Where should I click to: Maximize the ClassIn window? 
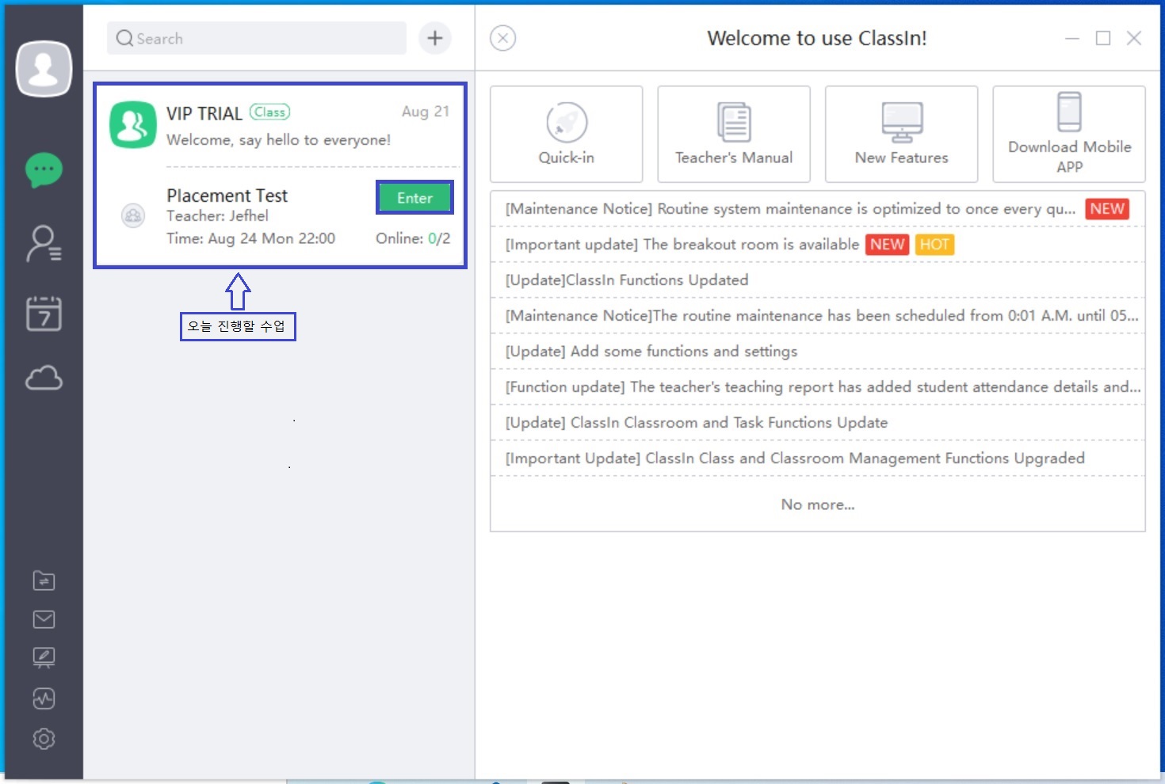coord(1103,38)
